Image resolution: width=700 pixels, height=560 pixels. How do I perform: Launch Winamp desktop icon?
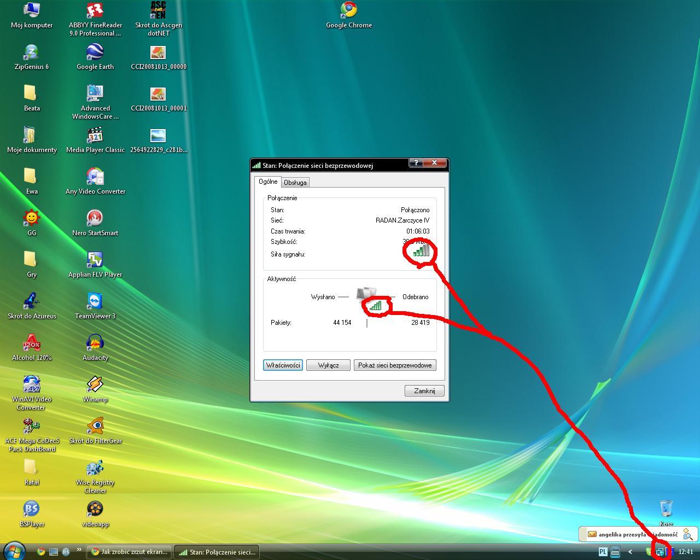coord(95,389)
